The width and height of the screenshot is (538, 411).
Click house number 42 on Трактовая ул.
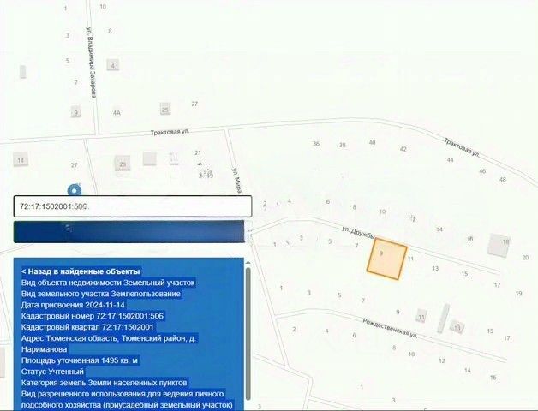pyautogui.click(x=403, y=149)
